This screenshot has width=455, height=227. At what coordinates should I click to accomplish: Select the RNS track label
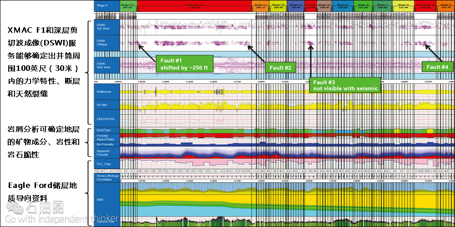coord(107,199)
